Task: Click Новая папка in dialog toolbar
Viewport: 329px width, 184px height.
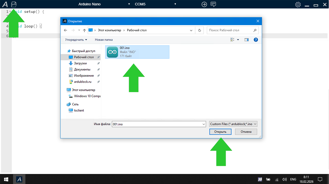Action: [x=104, y=40]
